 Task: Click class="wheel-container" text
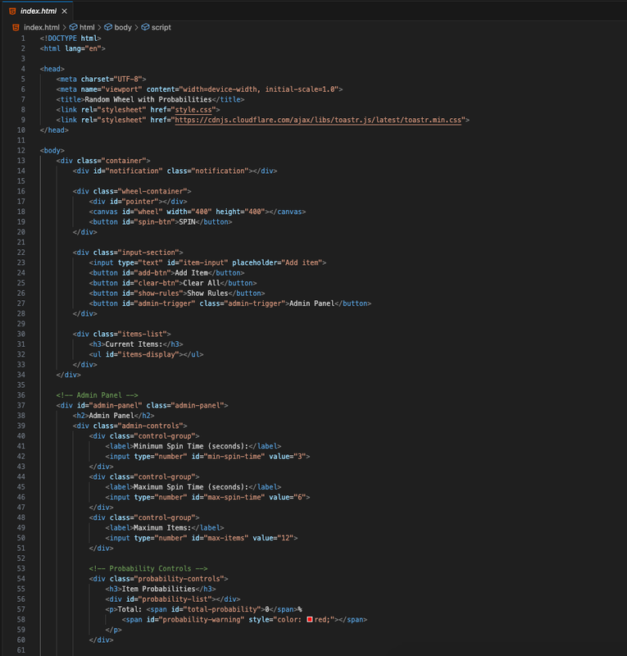pyautogui.click(x=140, y=191)
